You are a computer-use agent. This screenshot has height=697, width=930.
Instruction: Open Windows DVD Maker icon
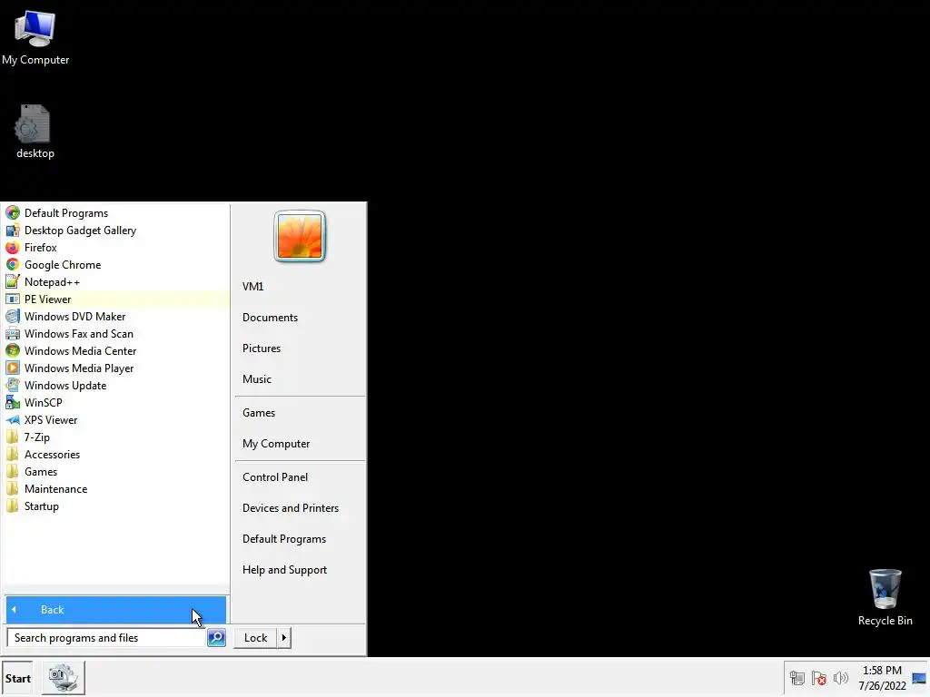13,316
